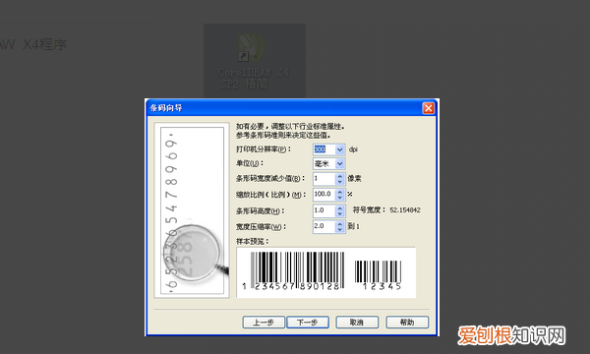590x354 pixels.
Task: Click the 取消 cancel button
Action: coord(357,323)
